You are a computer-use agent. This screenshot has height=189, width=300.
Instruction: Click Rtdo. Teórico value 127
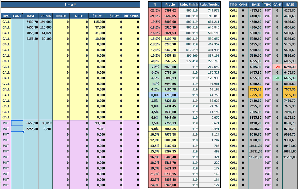point(210,185)
